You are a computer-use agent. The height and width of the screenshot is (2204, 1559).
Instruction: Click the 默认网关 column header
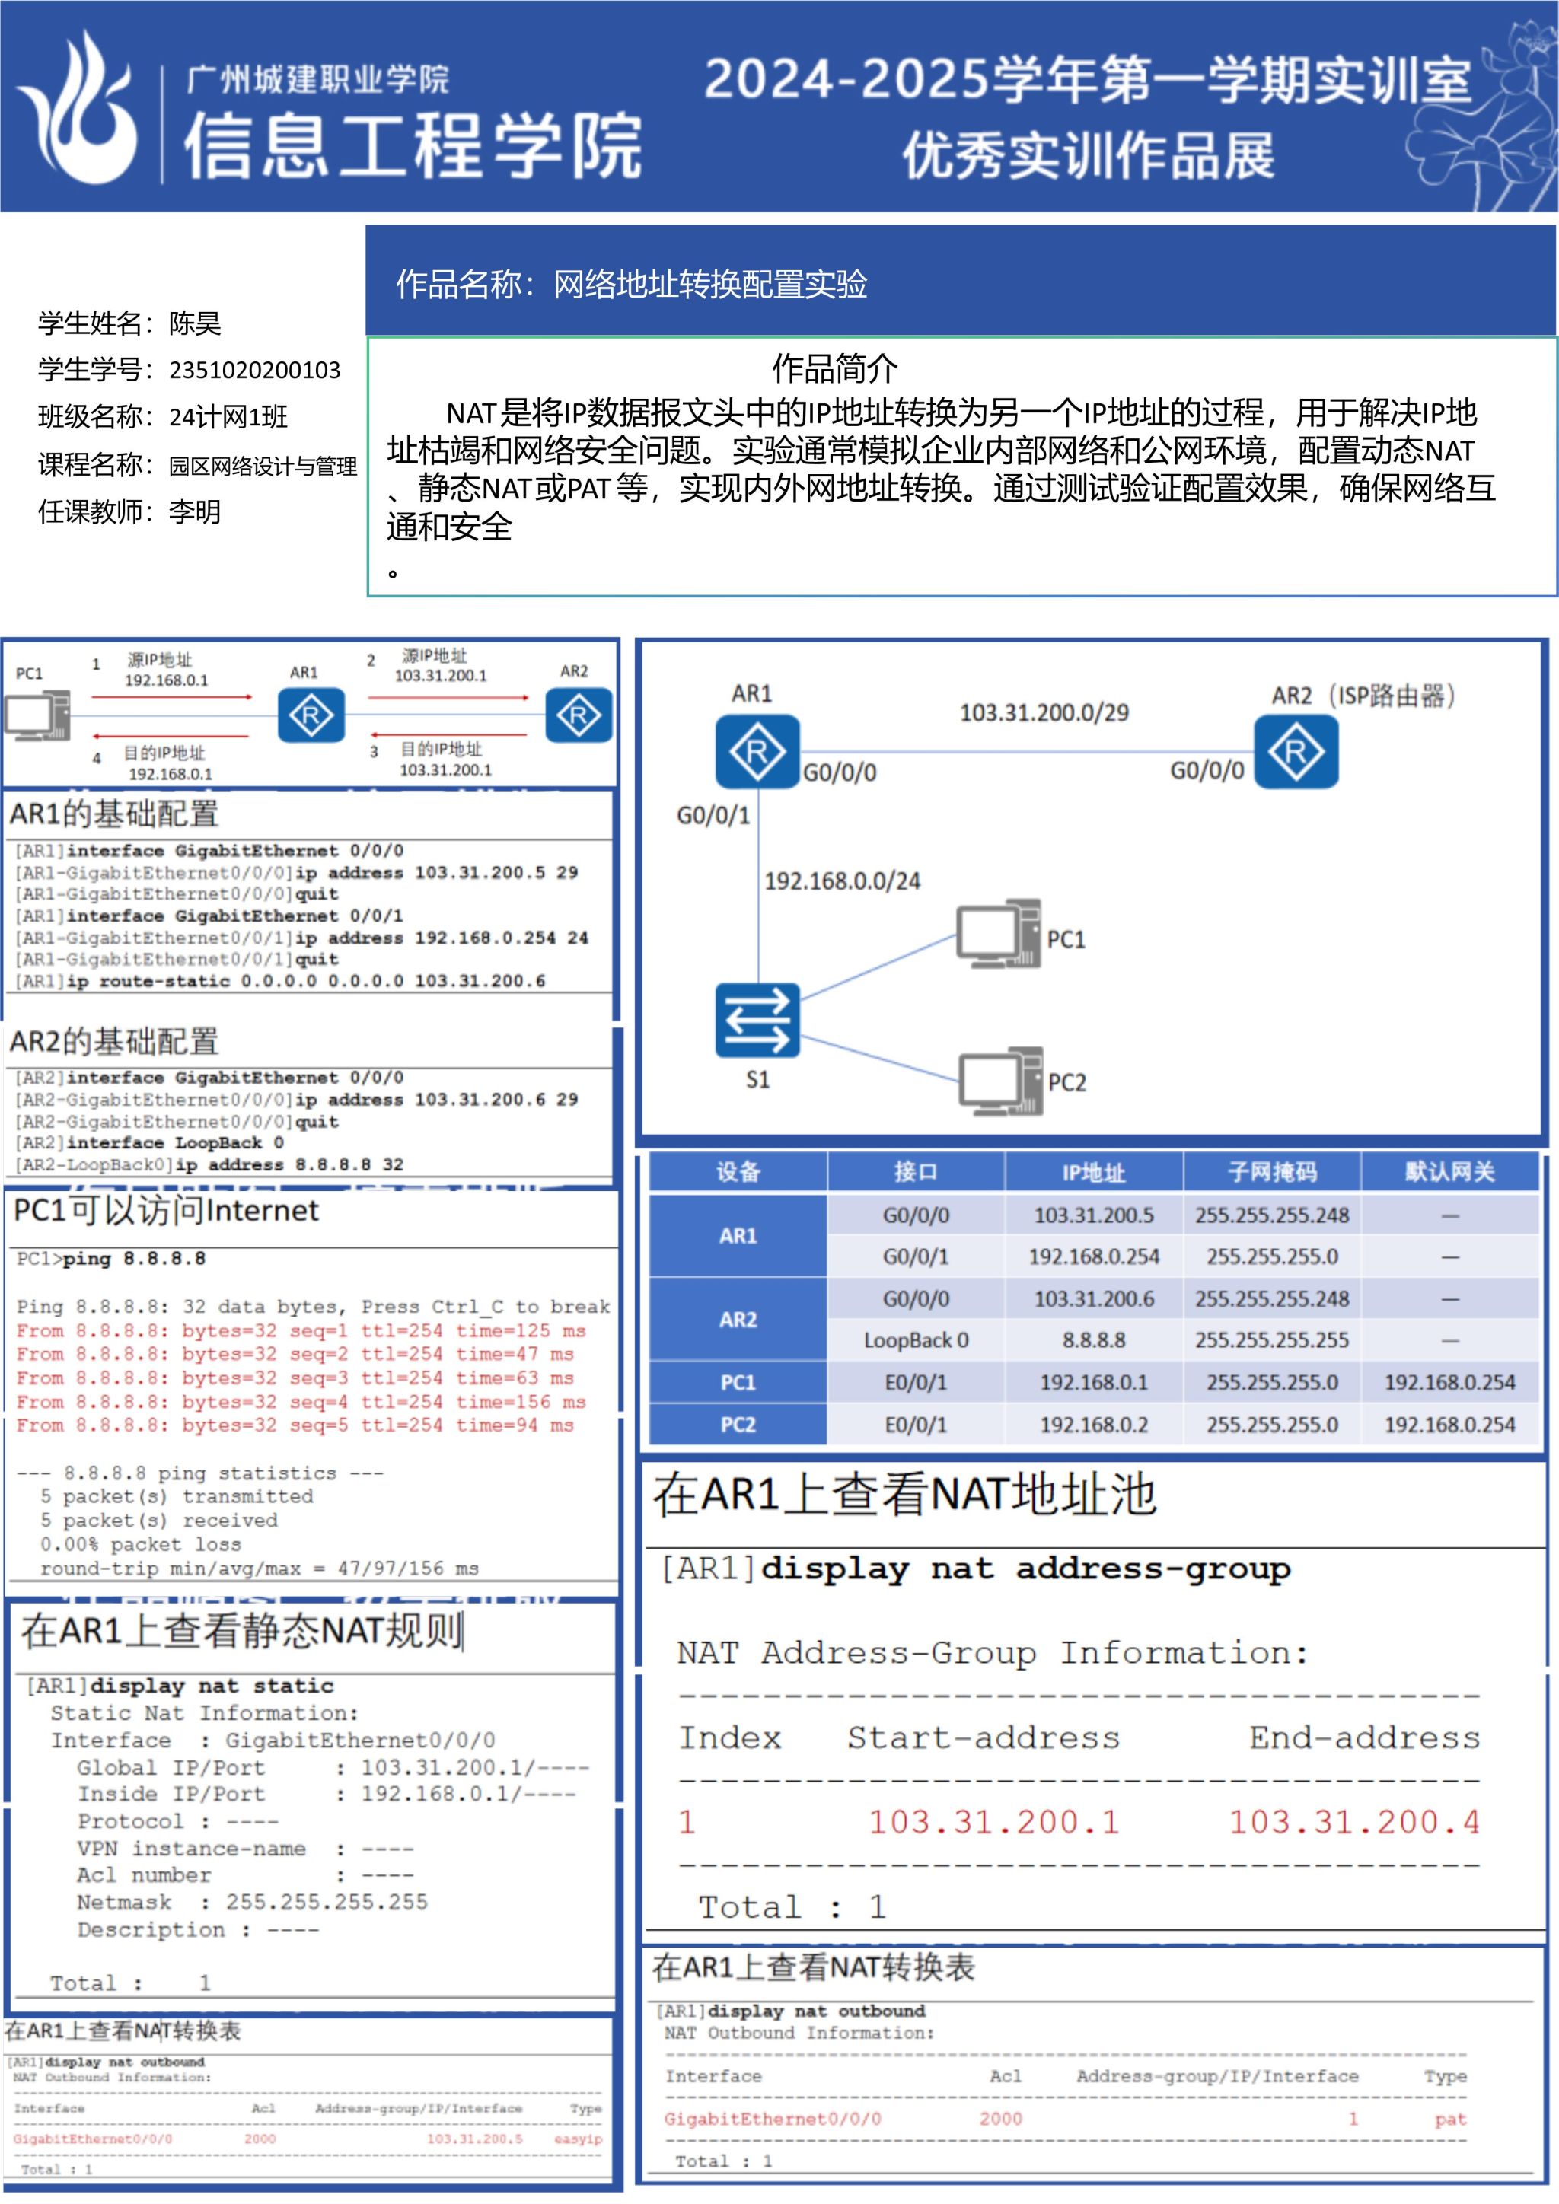point(1449,1172)
